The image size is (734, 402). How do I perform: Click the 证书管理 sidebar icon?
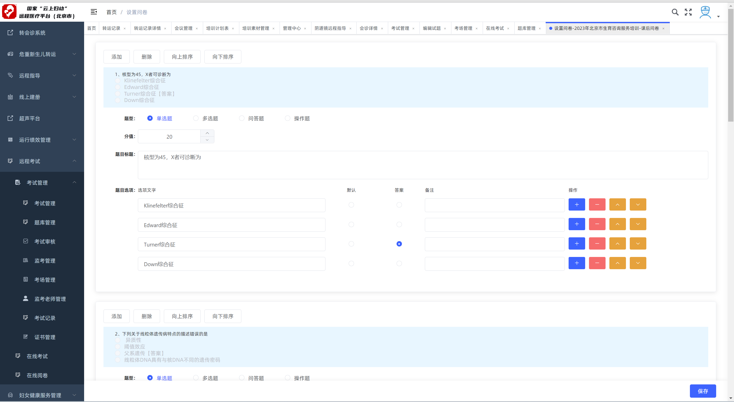pyautogui.click(x=25, y=336)
